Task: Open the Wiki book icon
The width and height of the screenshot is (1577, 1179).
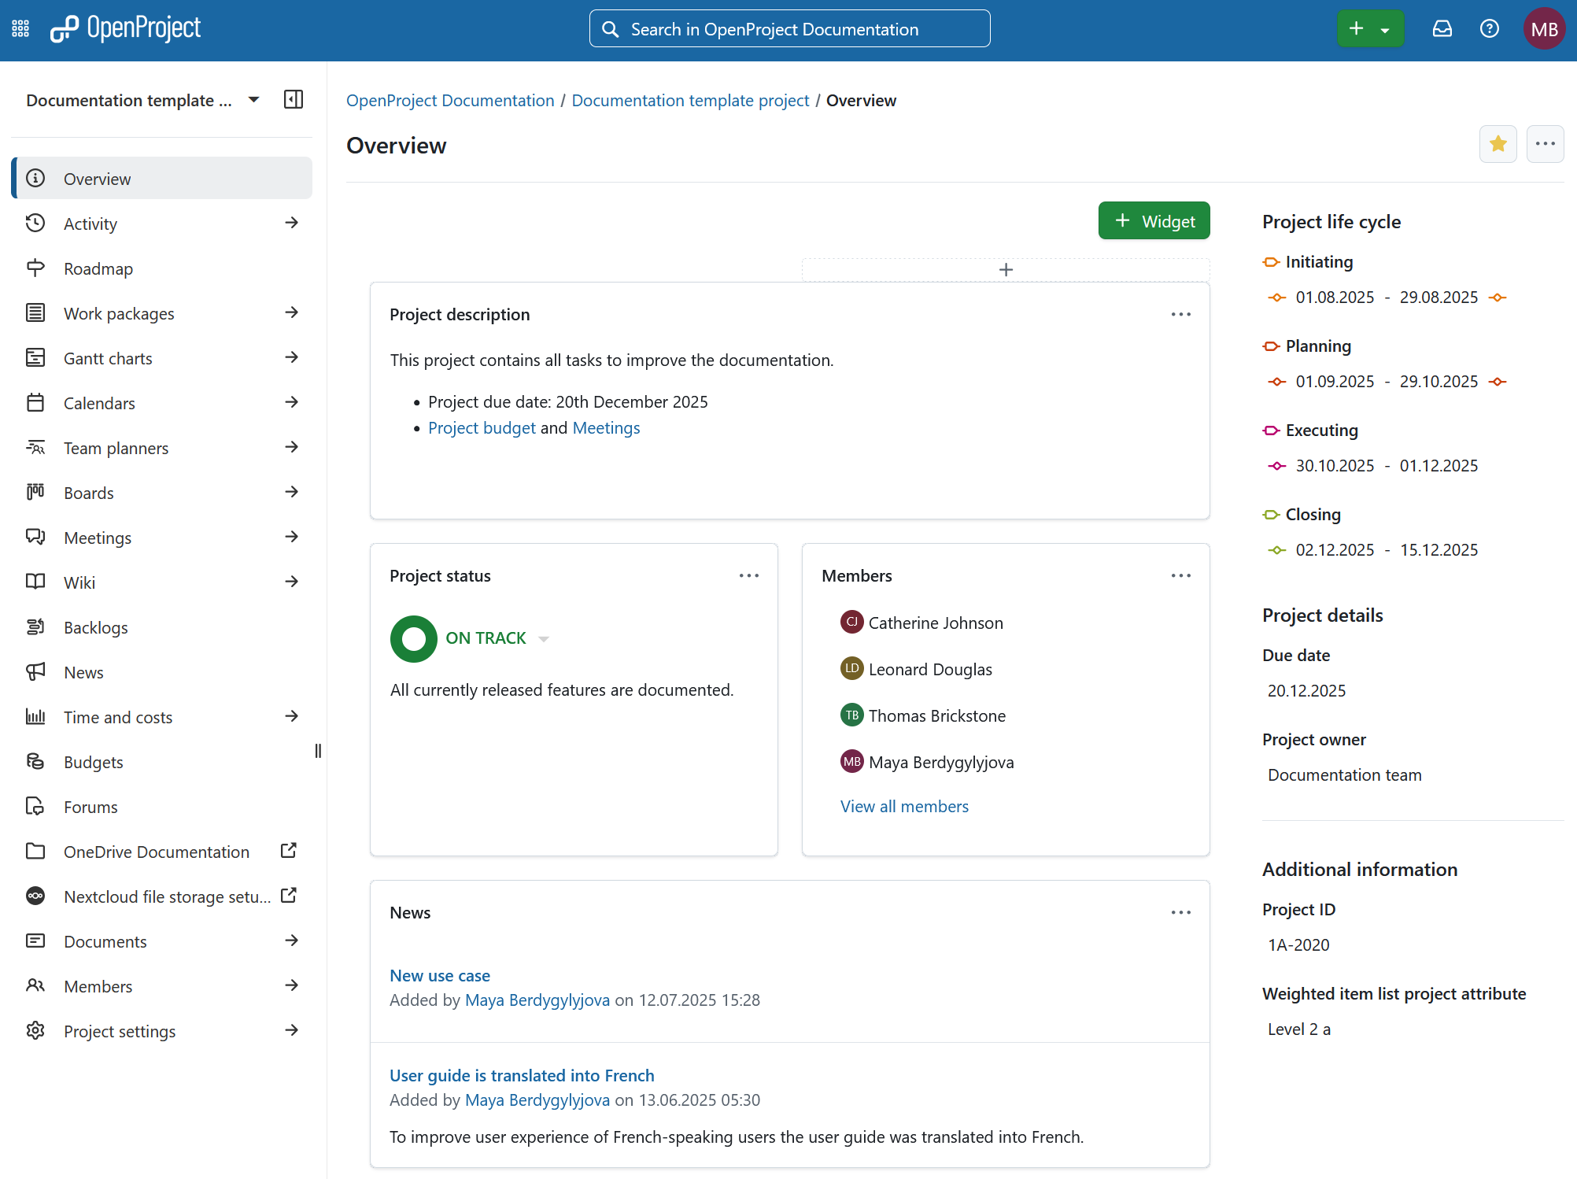Action: tap(35, 582)
